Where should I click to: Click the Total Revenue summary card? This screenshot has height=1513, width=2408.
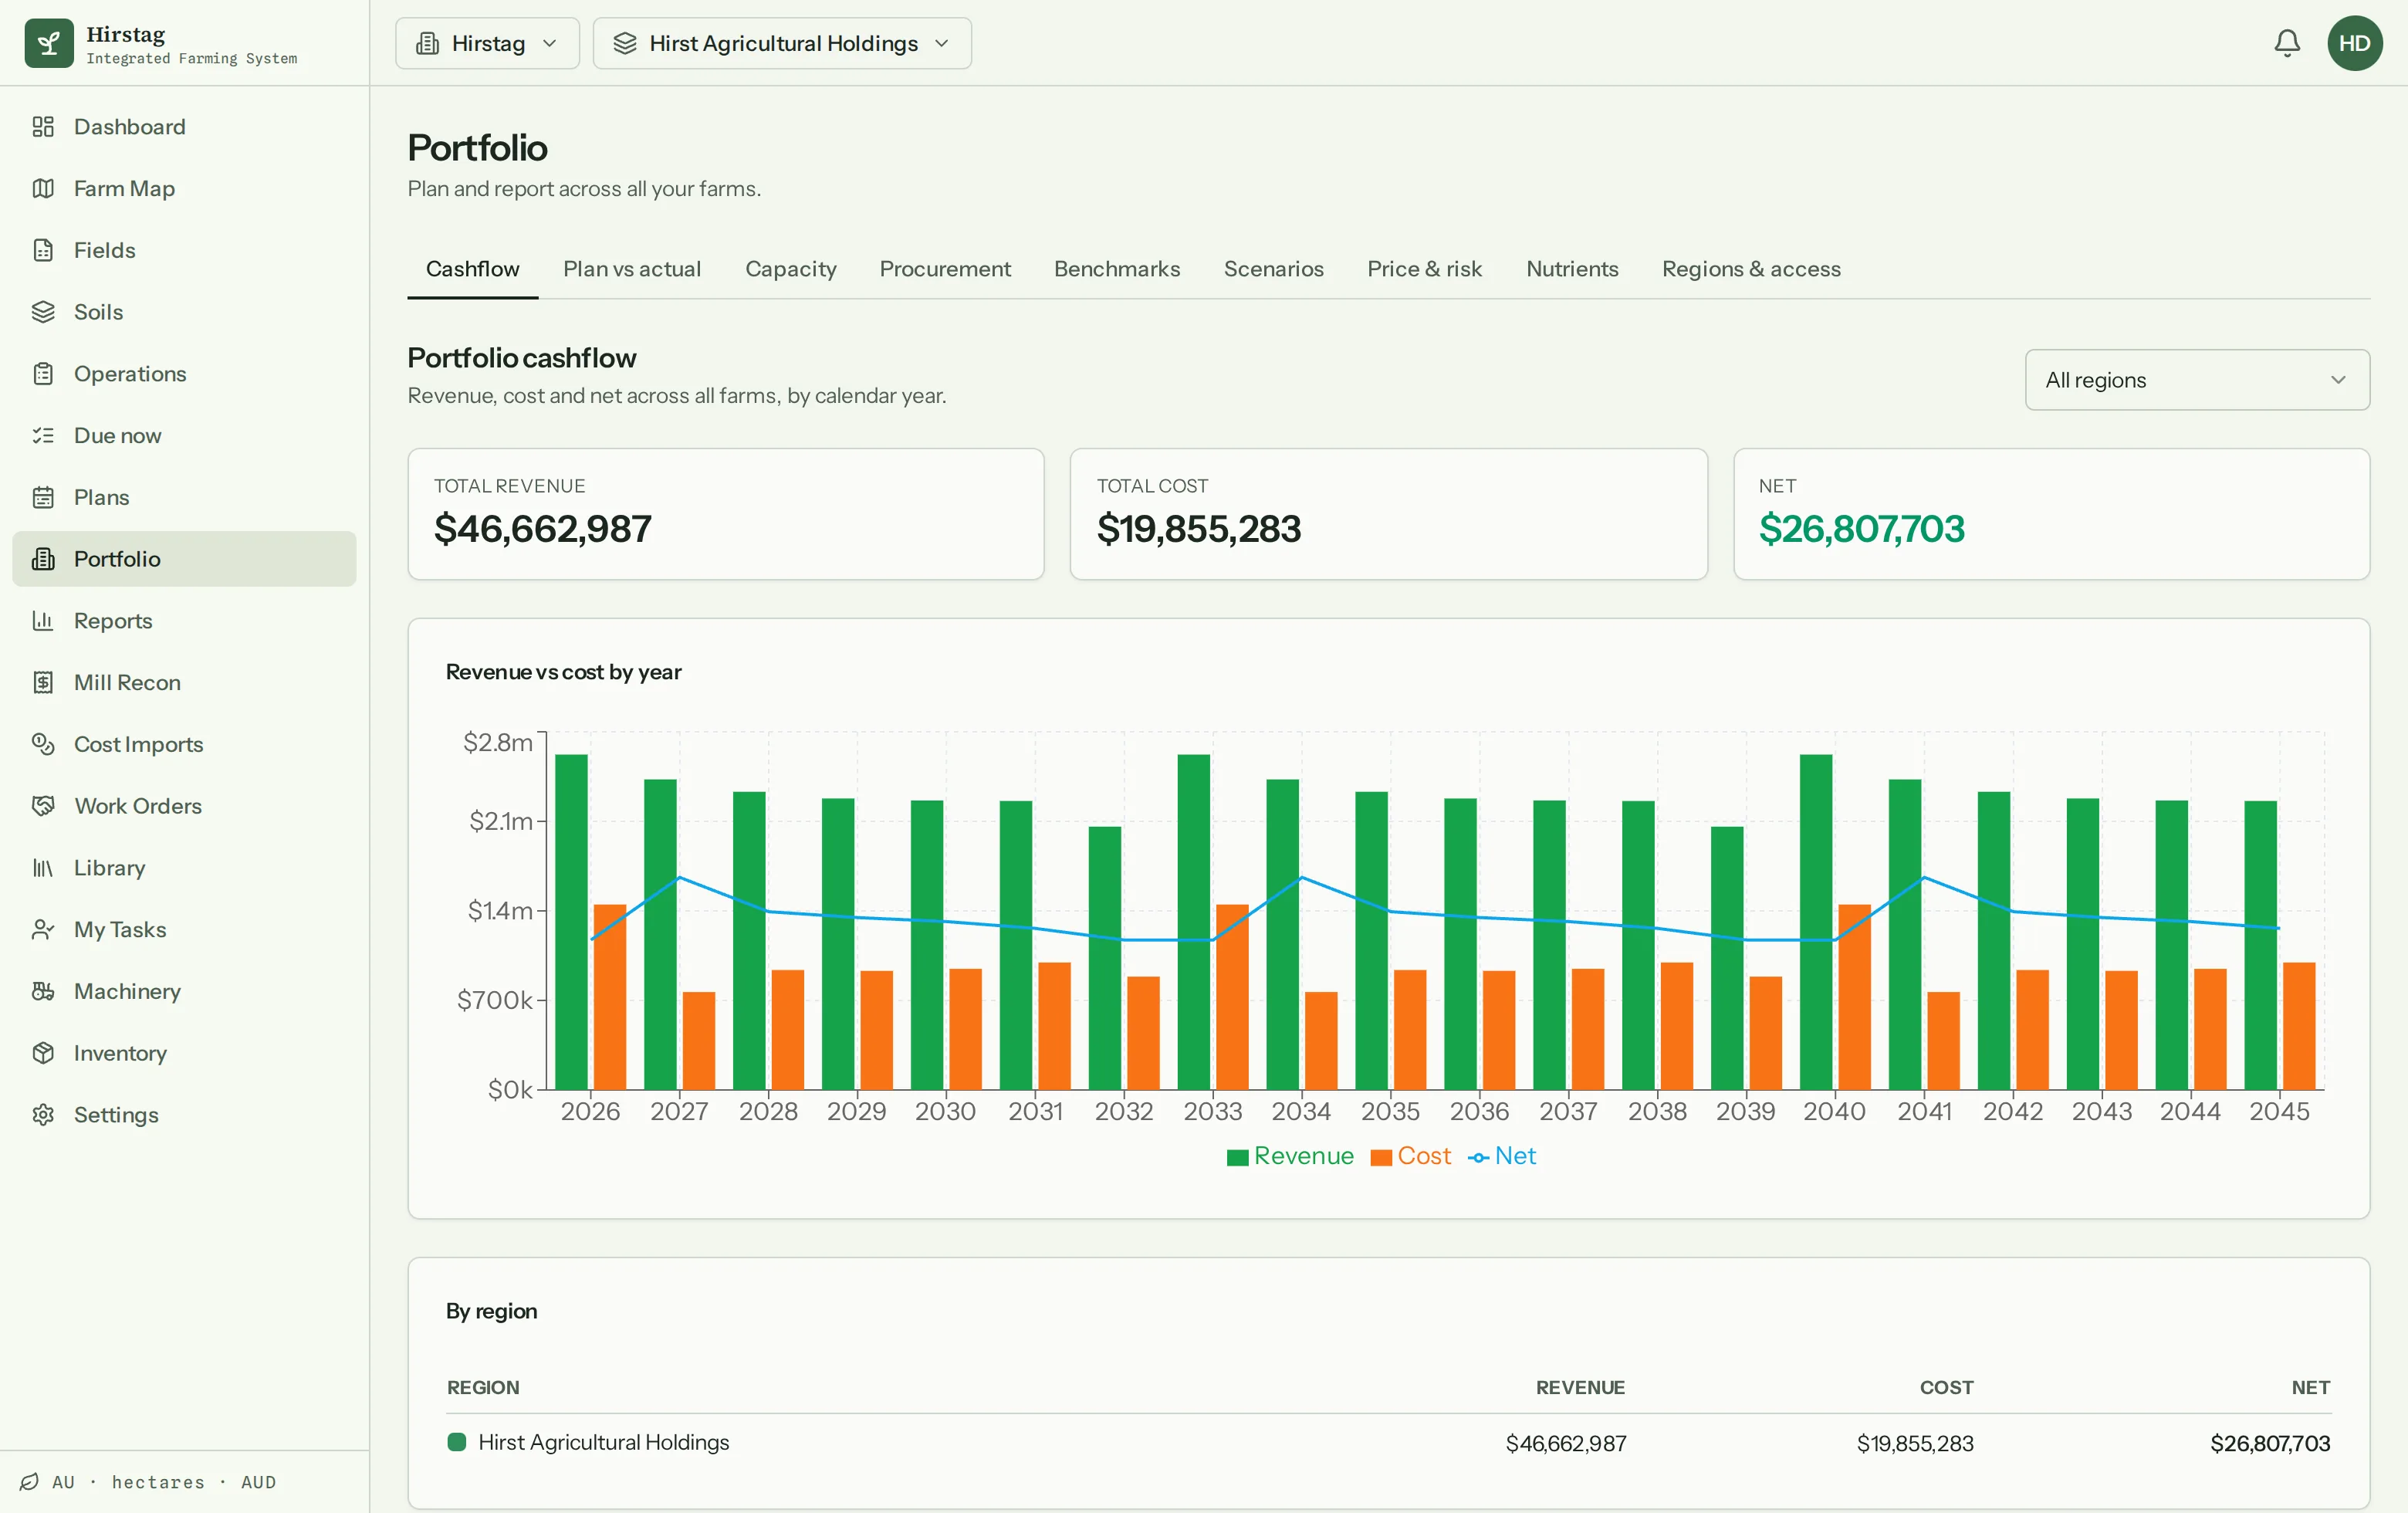[725, 514]
